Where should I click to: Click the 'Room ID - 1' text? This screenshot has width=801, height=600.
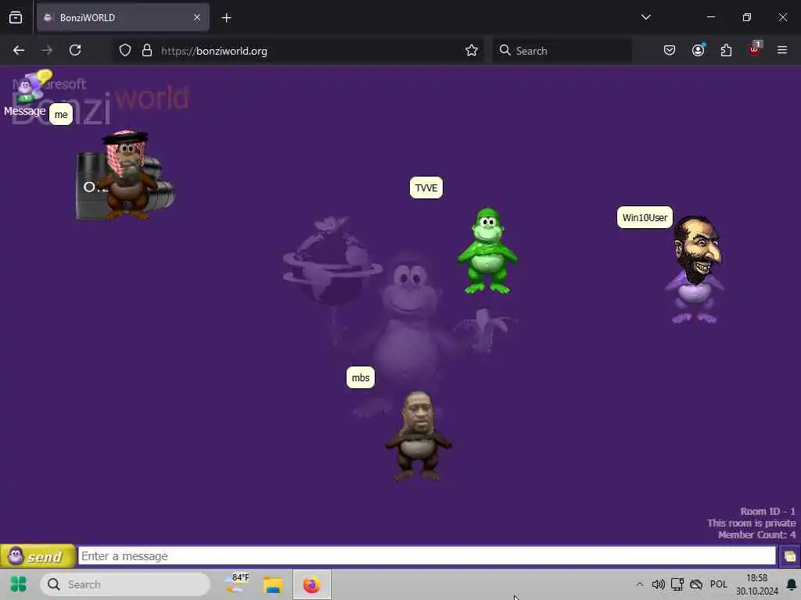768,511
